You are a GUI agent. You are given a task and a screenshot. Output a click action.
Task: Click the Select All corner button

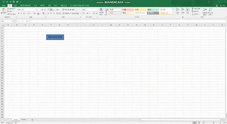[3, 25]
